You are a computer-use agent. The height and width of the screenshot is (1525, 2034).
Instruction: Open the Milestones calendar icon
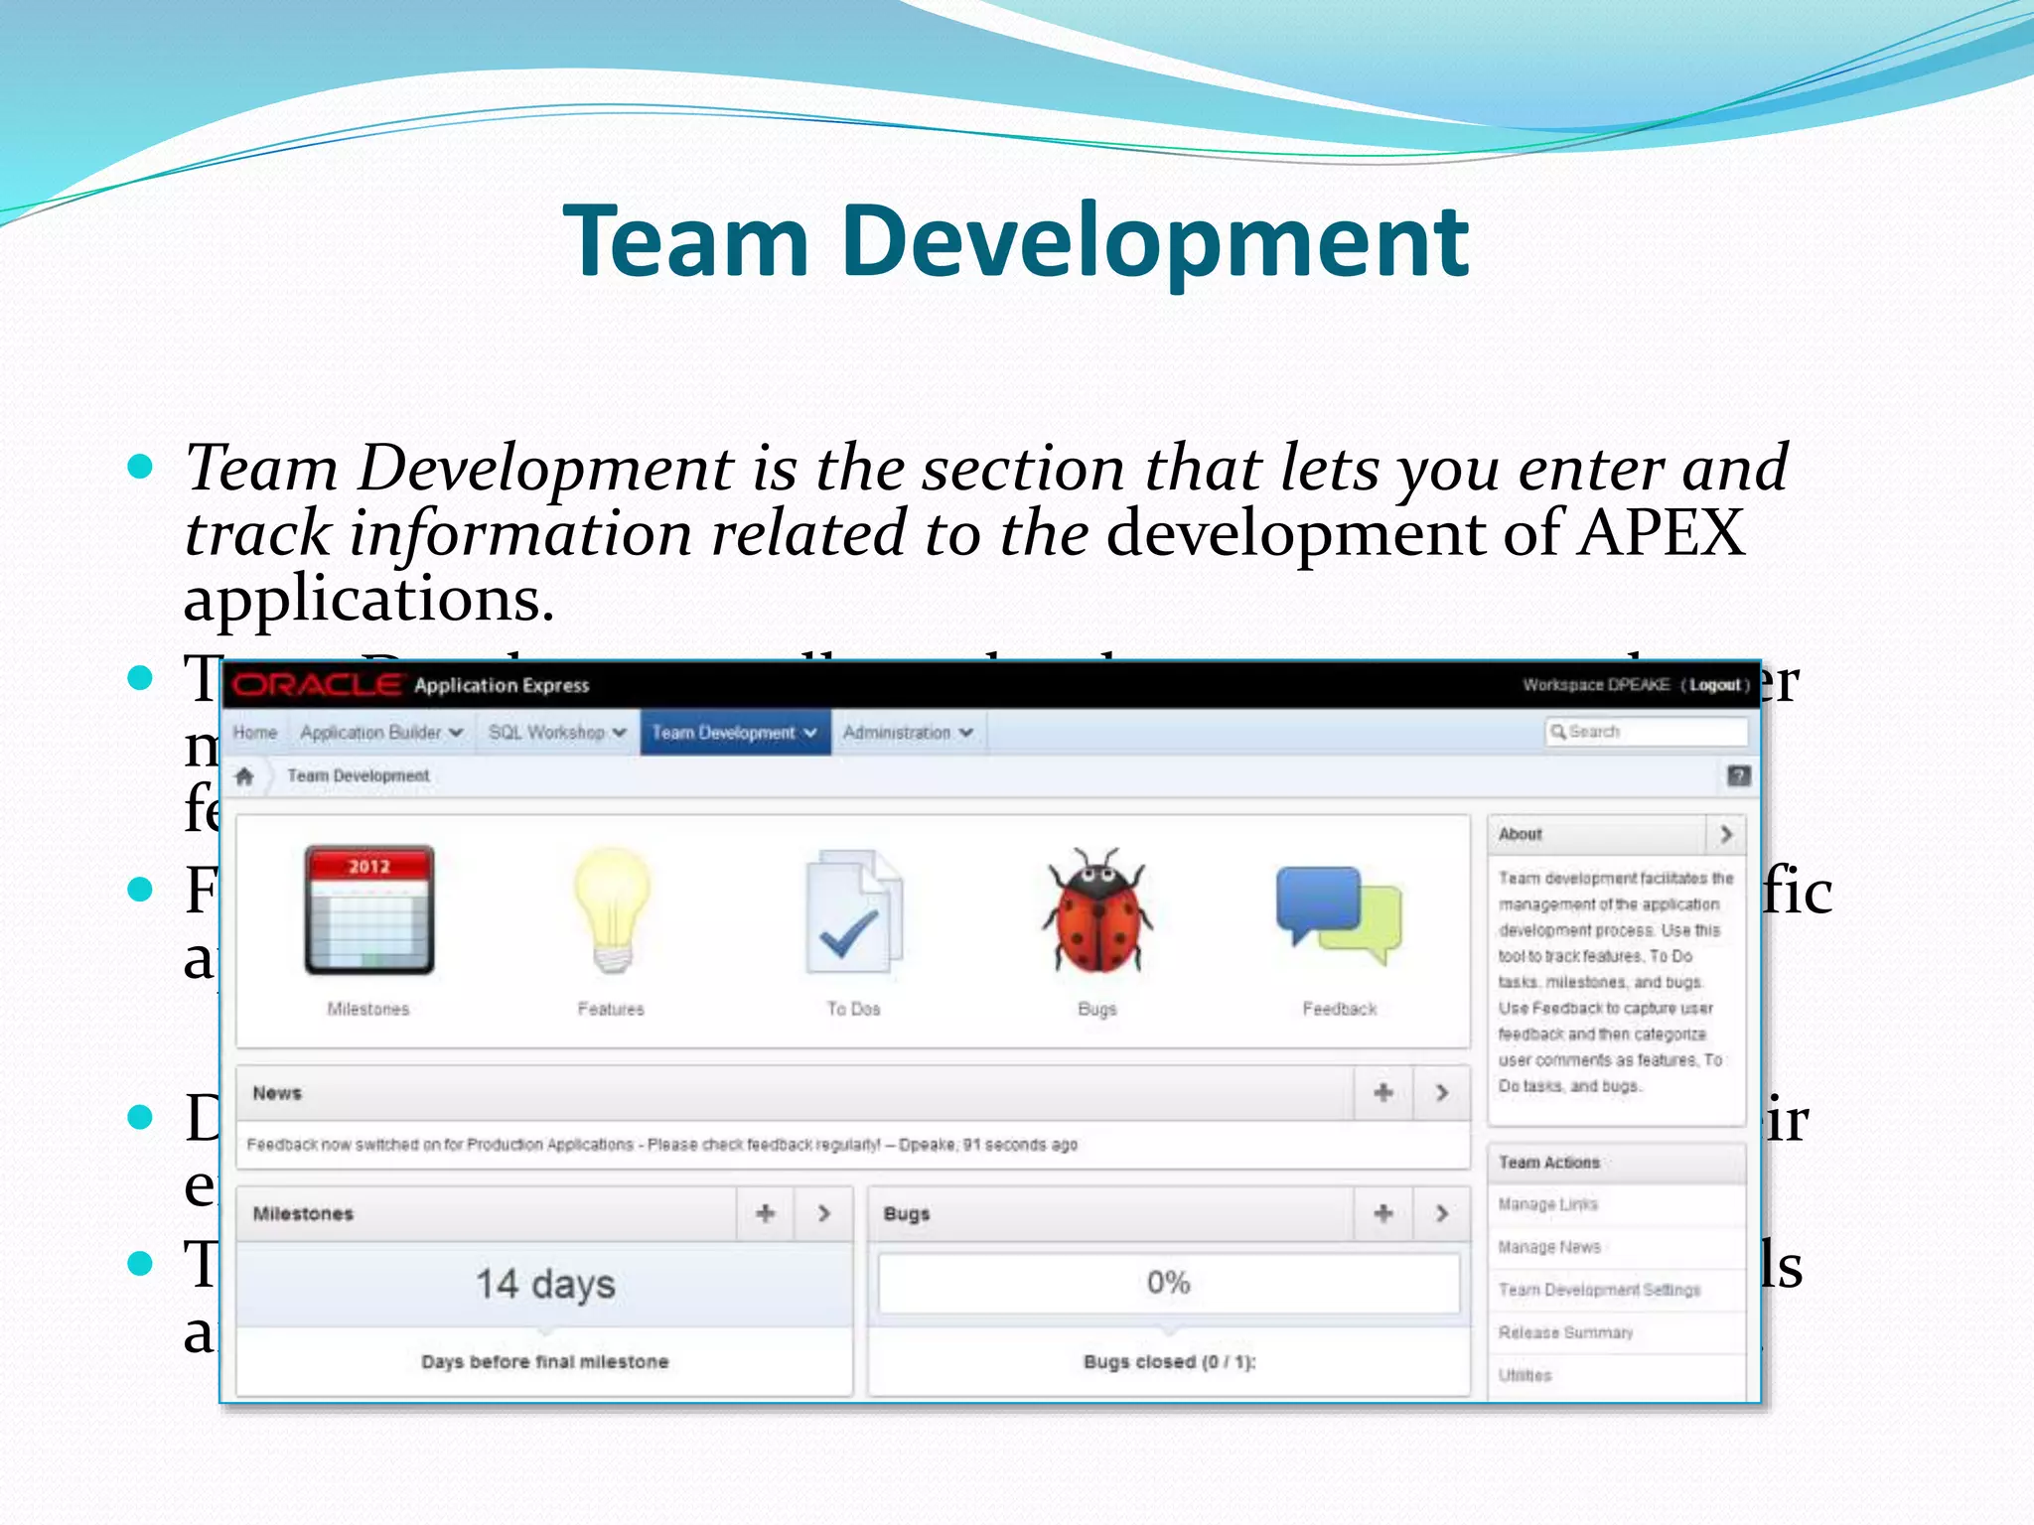[x=368, y=910]
